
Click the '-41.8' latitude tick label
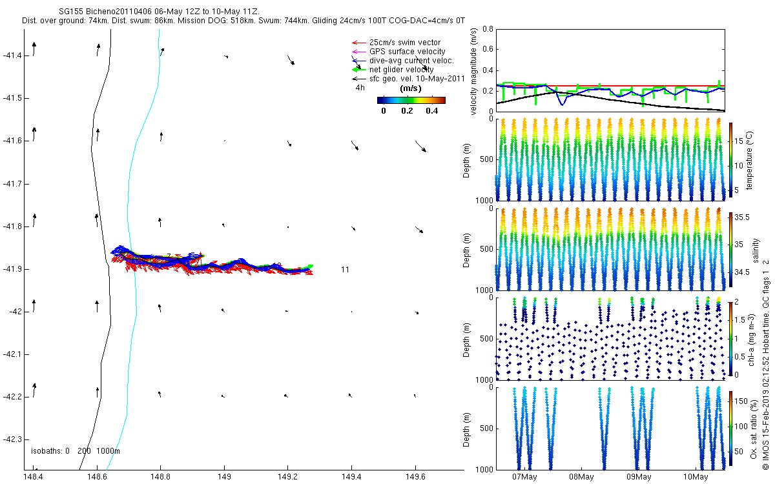[x=13, y=227]
